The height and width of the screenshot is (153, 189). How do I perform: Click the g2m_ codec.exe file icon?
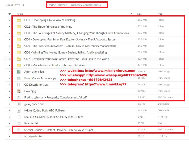pos(19,104)
